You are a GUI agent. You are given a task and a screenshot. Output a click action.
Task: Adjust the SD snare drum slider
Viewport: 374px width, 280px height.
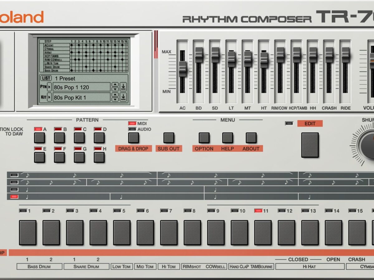click(x=215, y=55)
